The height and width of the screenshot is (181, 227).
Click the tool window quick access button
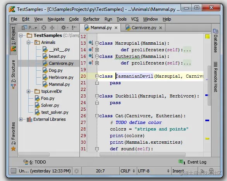(x=14, y=171)
